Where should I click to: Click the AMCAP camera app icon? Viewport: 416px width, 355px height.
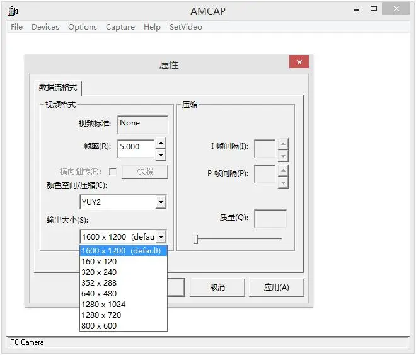tap(12, 11)
